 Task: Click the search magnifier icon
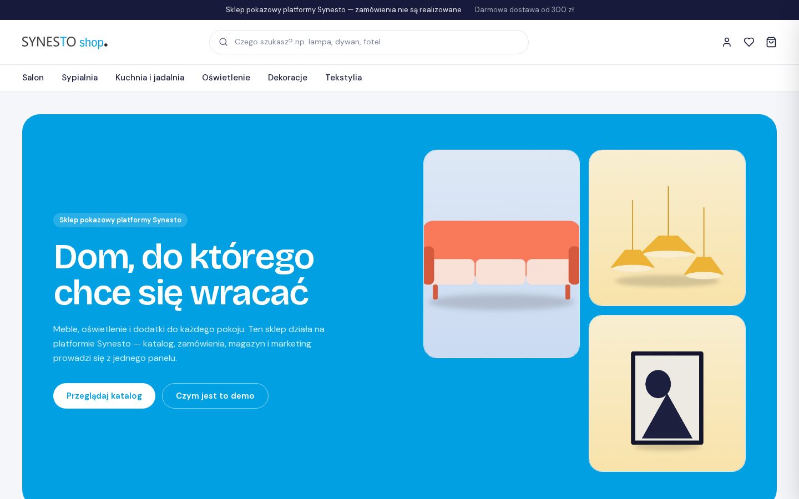tap(223, 42)
